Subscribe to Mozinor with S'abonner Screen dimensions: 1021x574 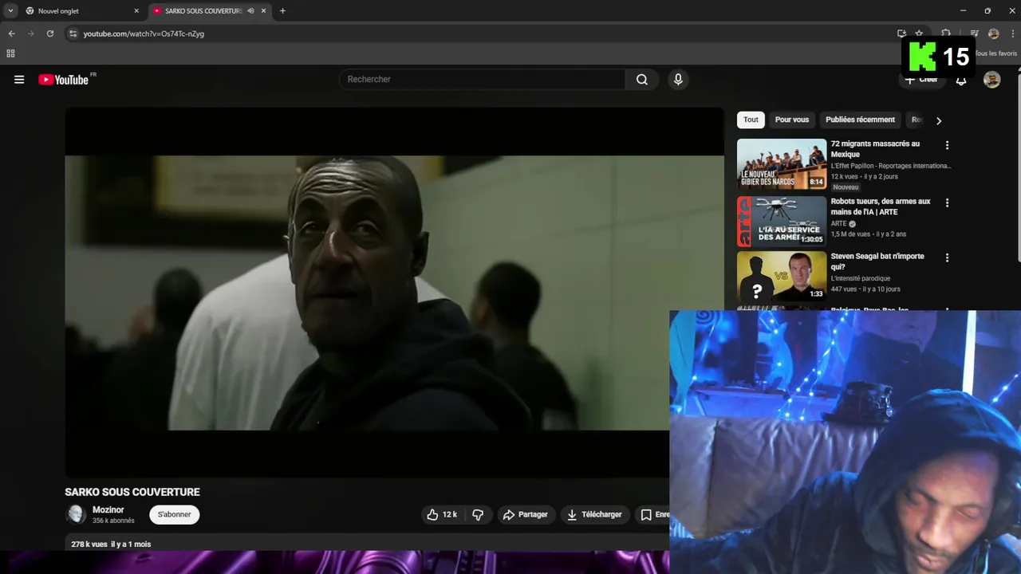tap(174, 515)
